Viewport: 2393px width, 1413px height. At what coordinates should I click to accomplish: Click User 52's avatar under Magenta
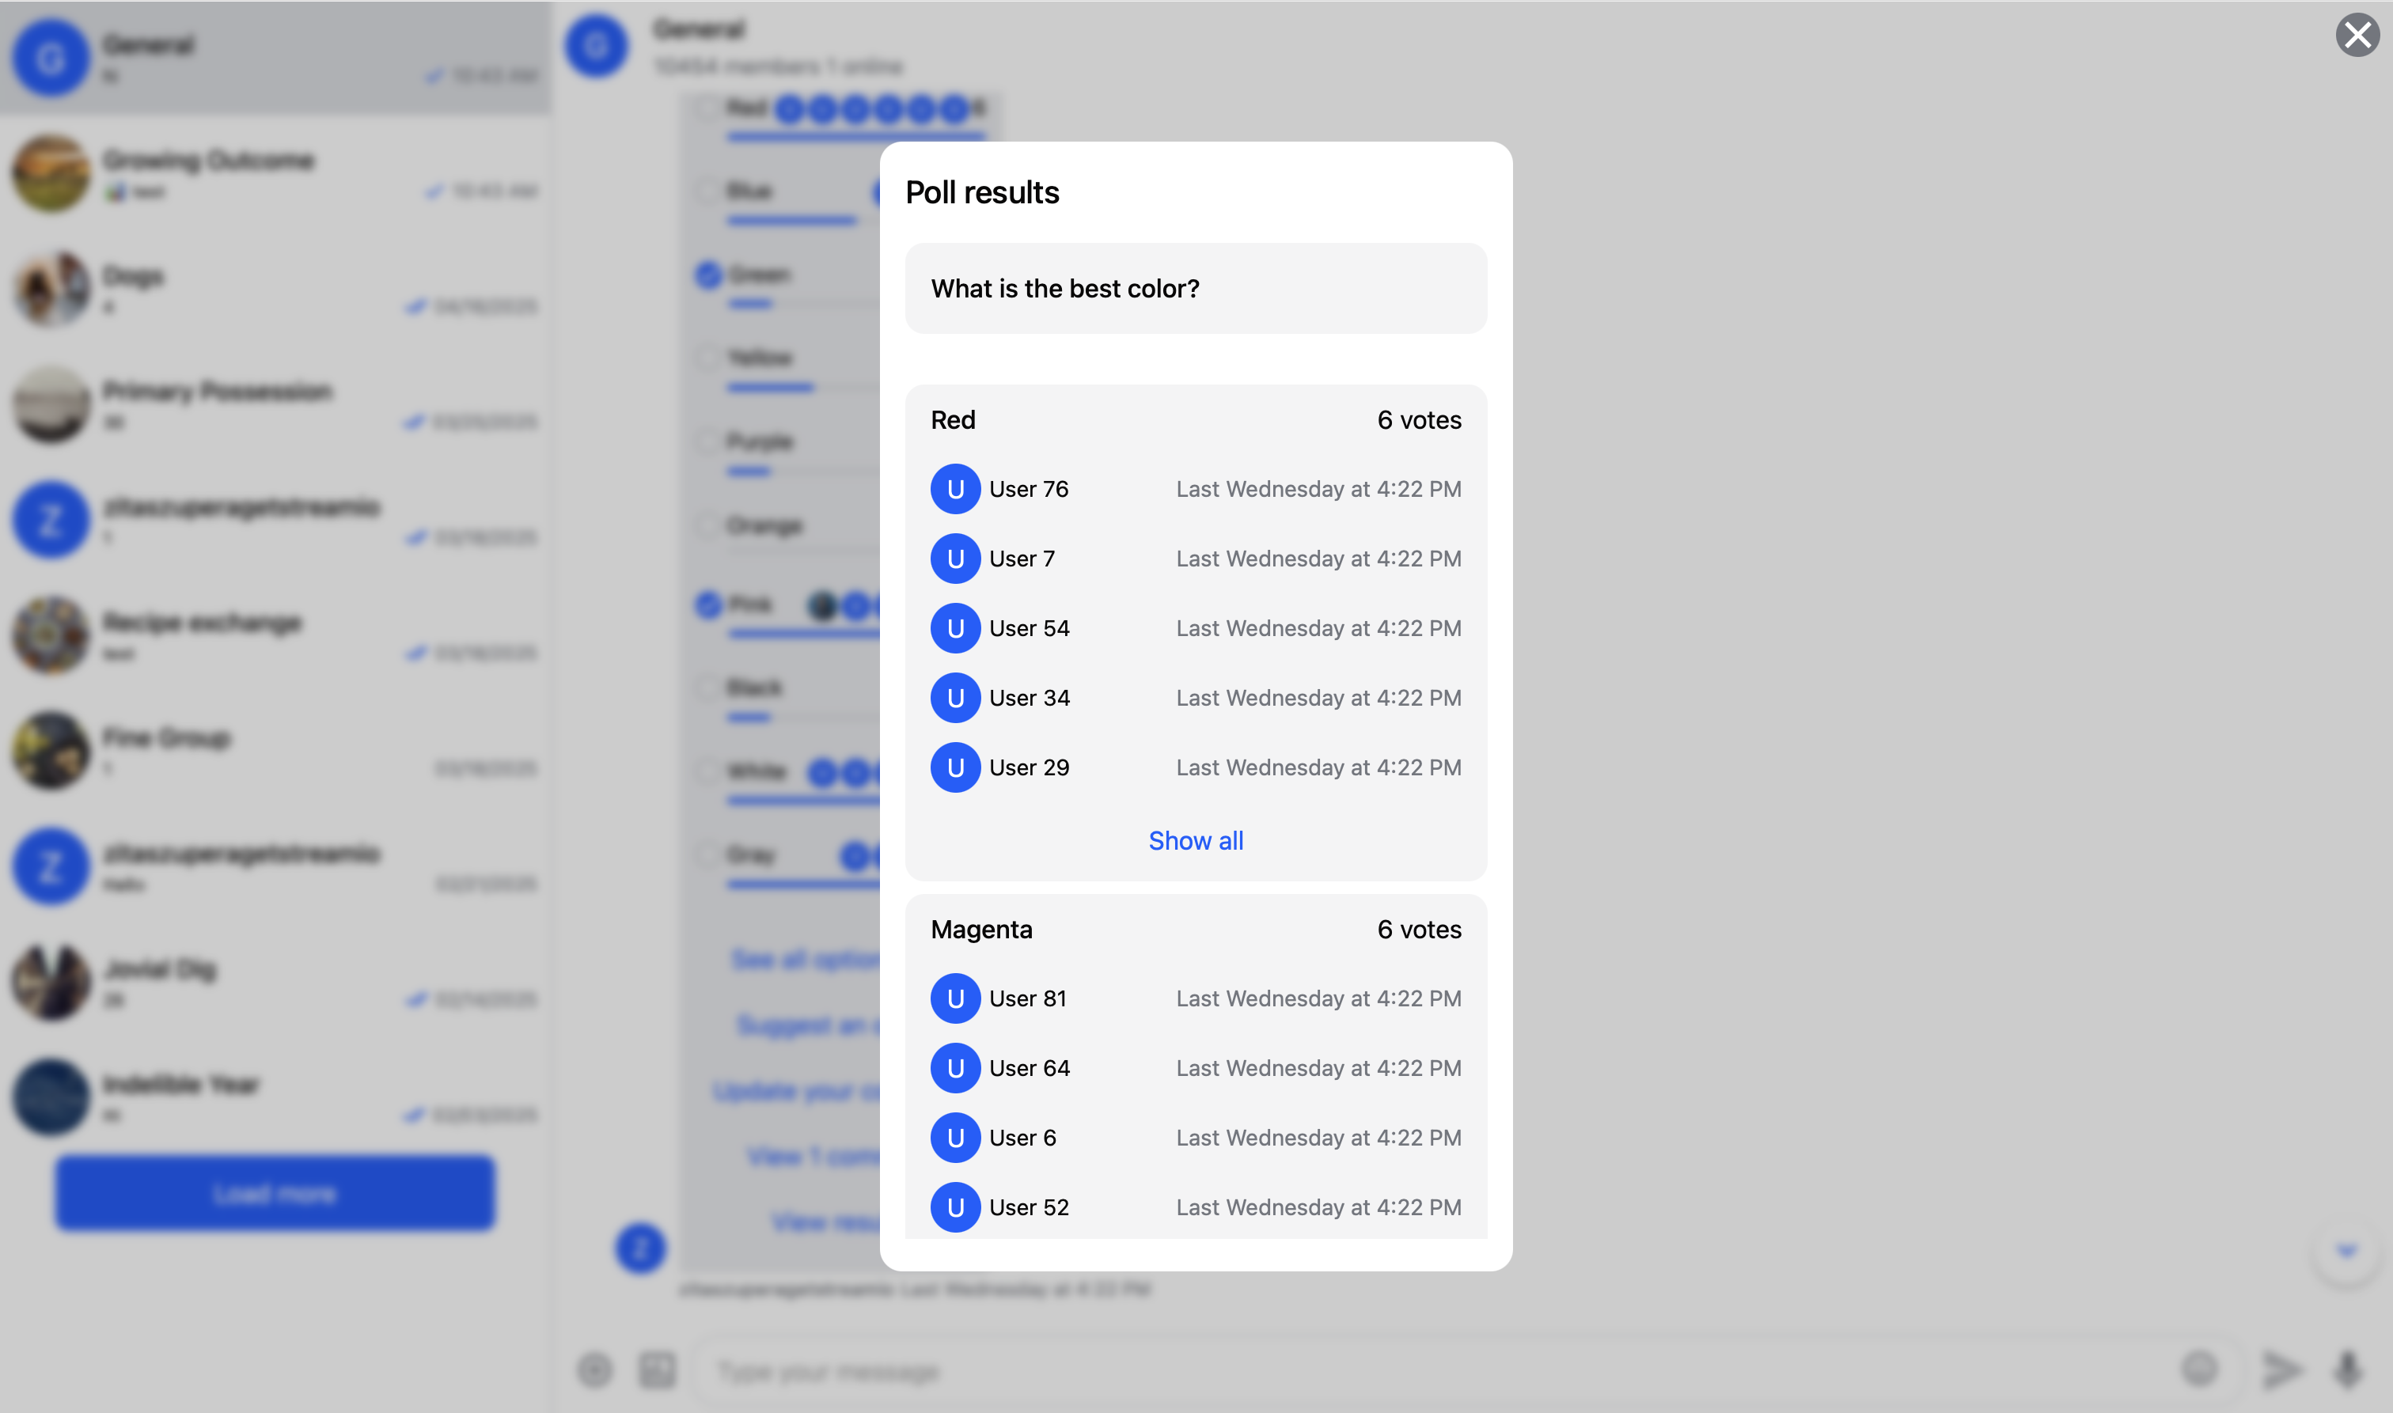click(x=955, y=1207)
